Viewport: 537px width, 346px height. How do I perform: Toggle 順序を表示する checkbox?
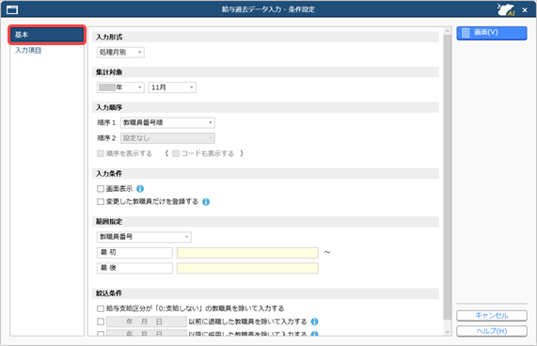[101, 153]
